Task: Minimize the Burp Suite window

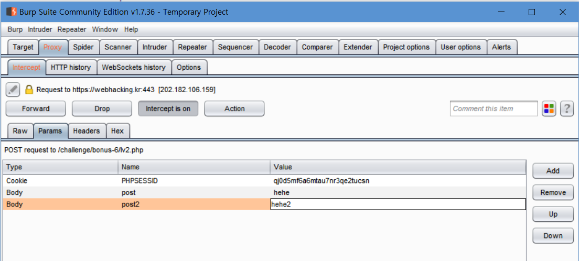Action: click(x=501, y=12)
